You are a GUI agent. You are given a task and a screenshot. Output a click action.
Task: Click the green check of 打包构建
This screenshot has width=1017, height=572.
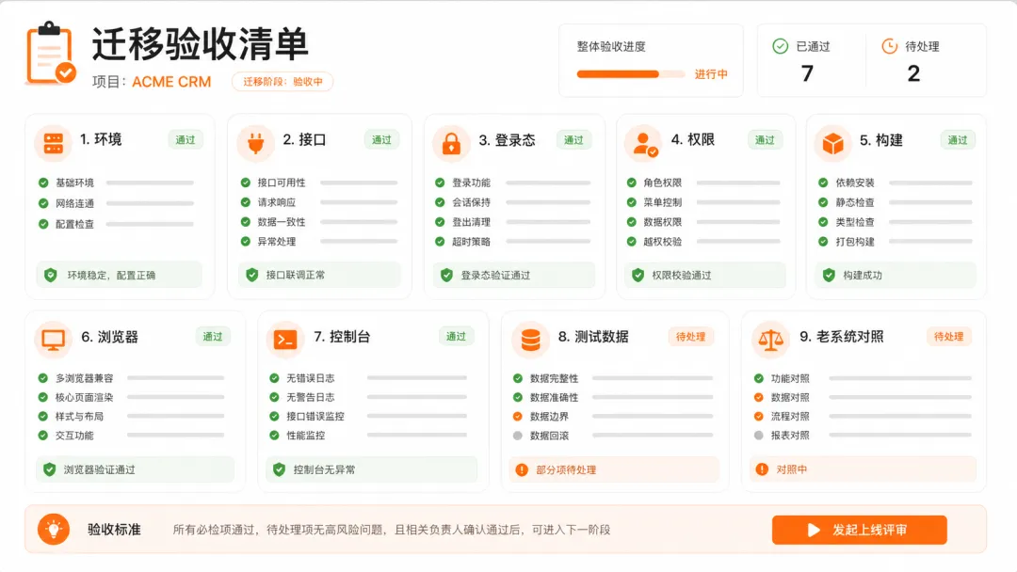pos(823,242)
